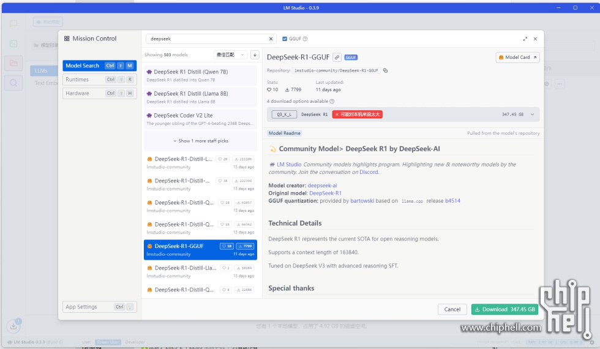
Task: Open the Downloads icon at sidebar bottom
Action: click(13, 326)
